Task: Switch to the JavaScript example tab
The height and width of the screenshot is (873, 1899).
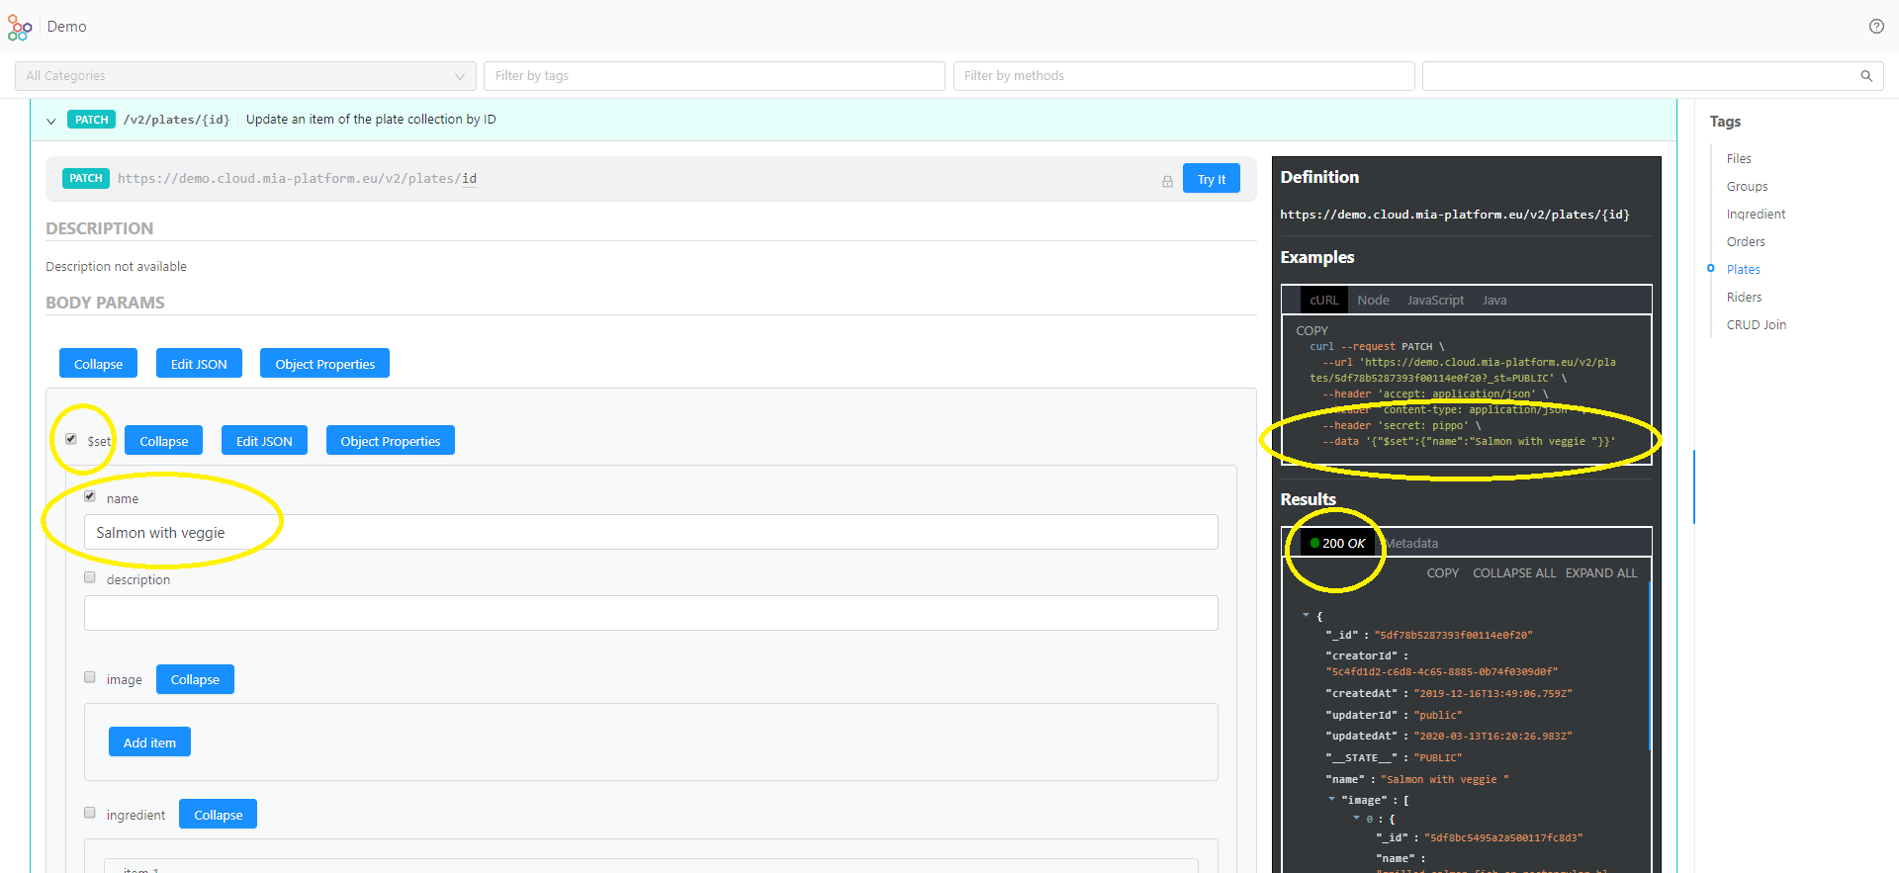Action: tap(1435, 301)
